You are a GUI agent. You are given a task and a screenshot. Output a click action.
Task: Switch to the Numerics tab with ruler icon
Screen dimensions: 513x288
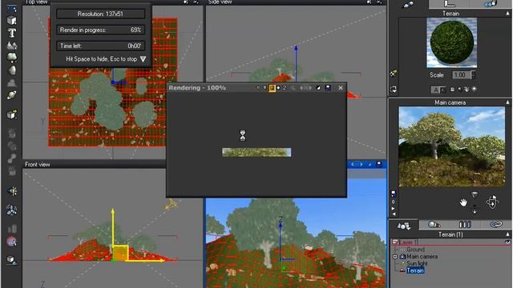point(450,4)
